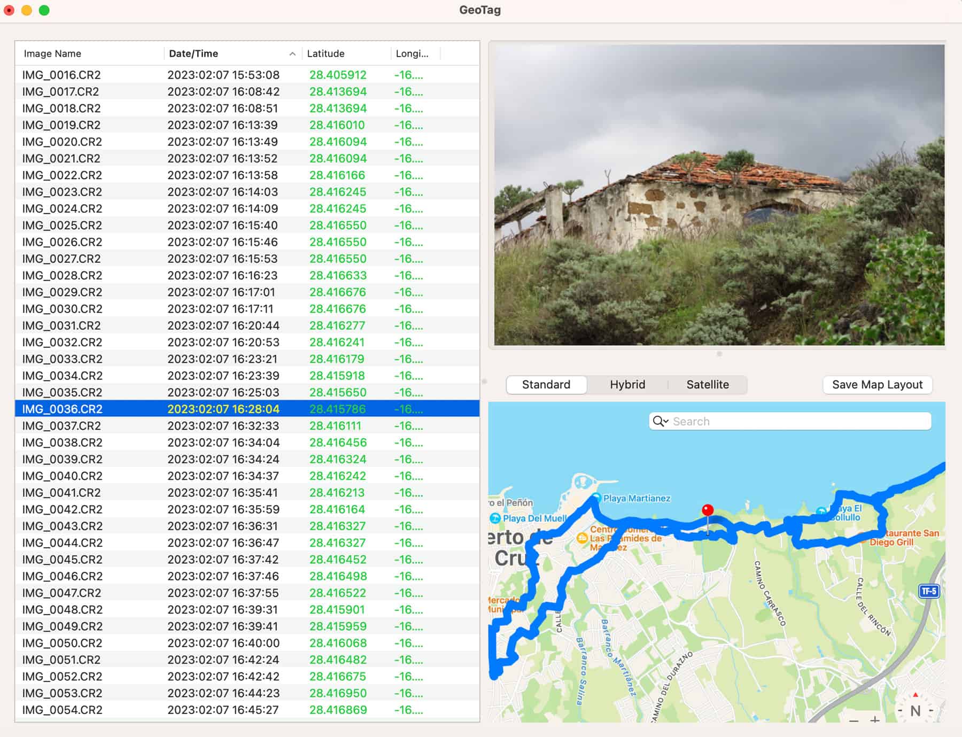Select row IMG_0017.CR2
The height and width of the screenshot is (737, 962).
247,91
